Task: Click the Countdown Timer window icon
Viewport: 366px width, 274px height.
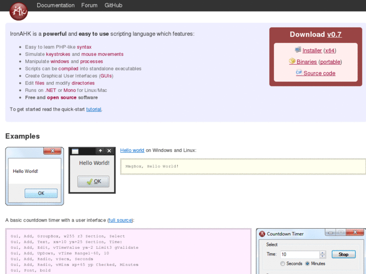Action: click(262, 234)
